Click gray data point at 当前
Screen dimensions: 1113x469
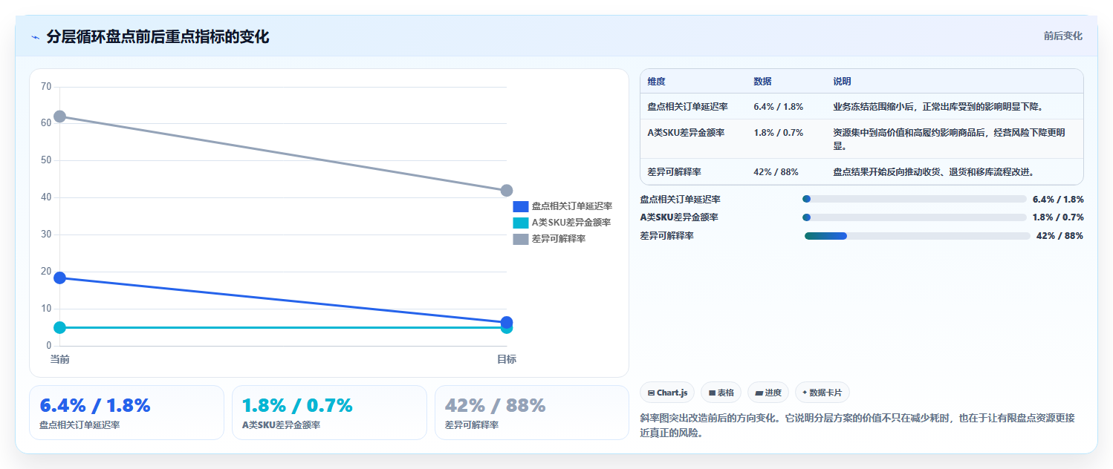tap(59, 117)
